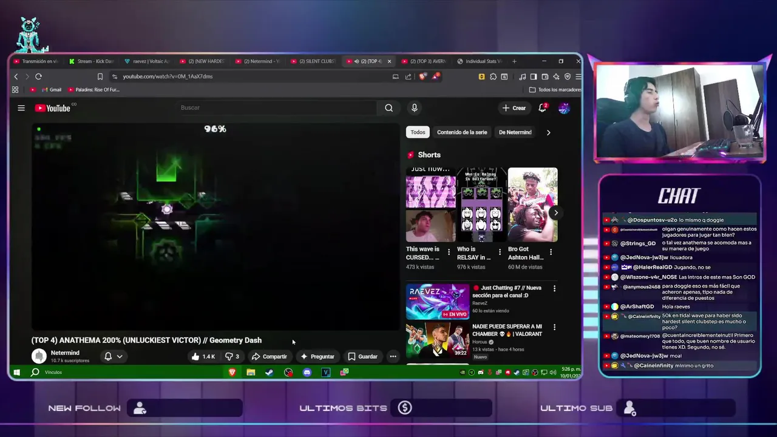Open options for 'Who is RELSAY' short

[500, 251]
